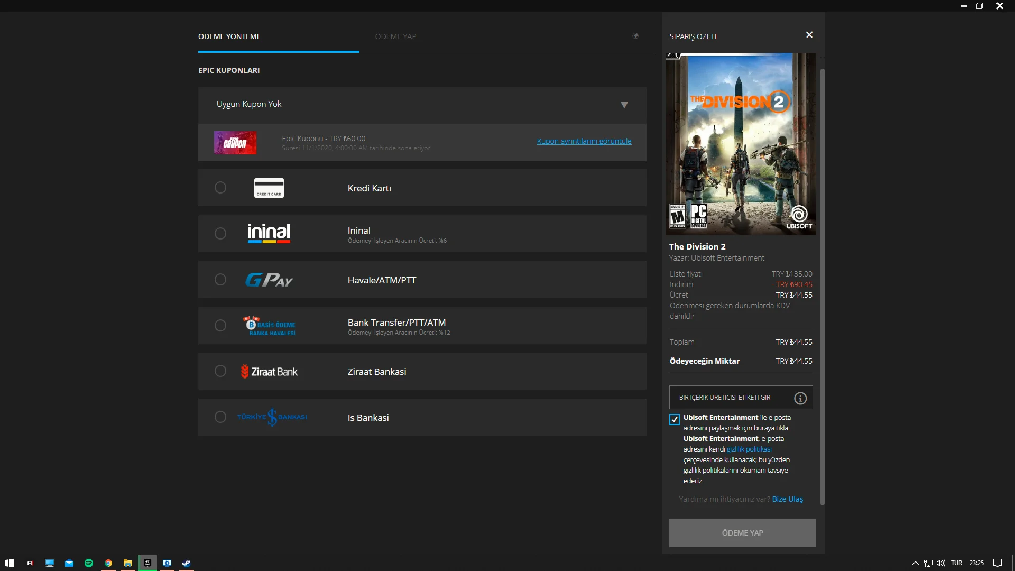Click the GPay logo
The width and height of the screenshot is (1015, 571).
click(269, 280)
